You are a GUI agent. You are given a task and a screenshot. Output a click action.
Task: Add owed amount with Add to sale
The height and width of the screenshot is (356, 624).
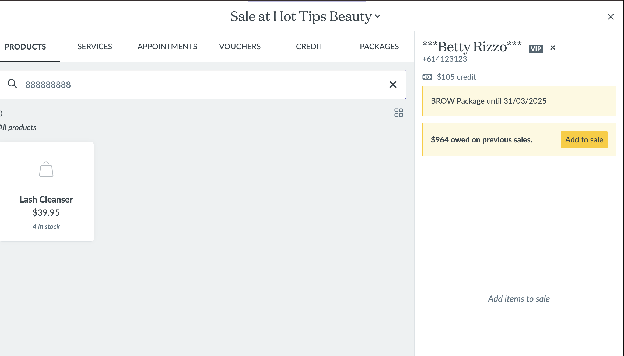[584, 139]
